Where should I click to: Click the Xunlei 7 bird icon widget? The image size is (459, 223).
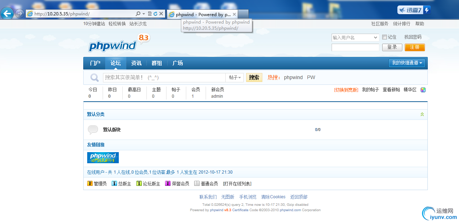(x=410, y=10)
